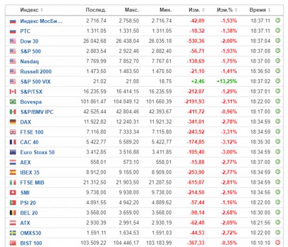Click the Russian flag next to Индекс МосБи
288x247 pixels.
tap(13, 21)
